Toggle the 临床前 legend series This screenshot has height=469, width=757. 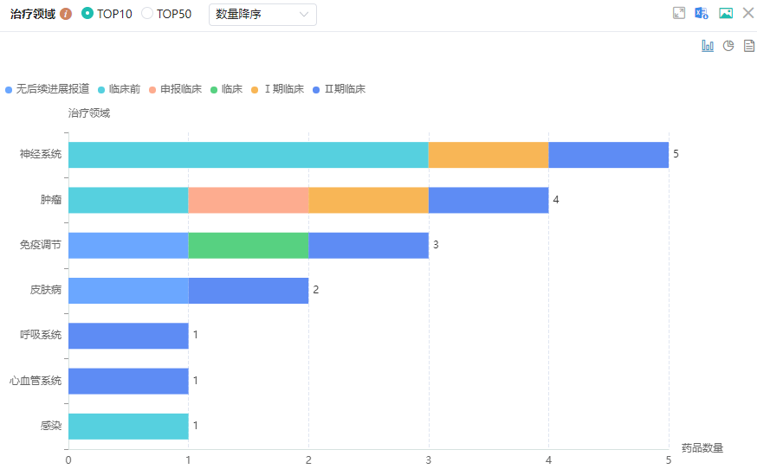click(120, 89)
